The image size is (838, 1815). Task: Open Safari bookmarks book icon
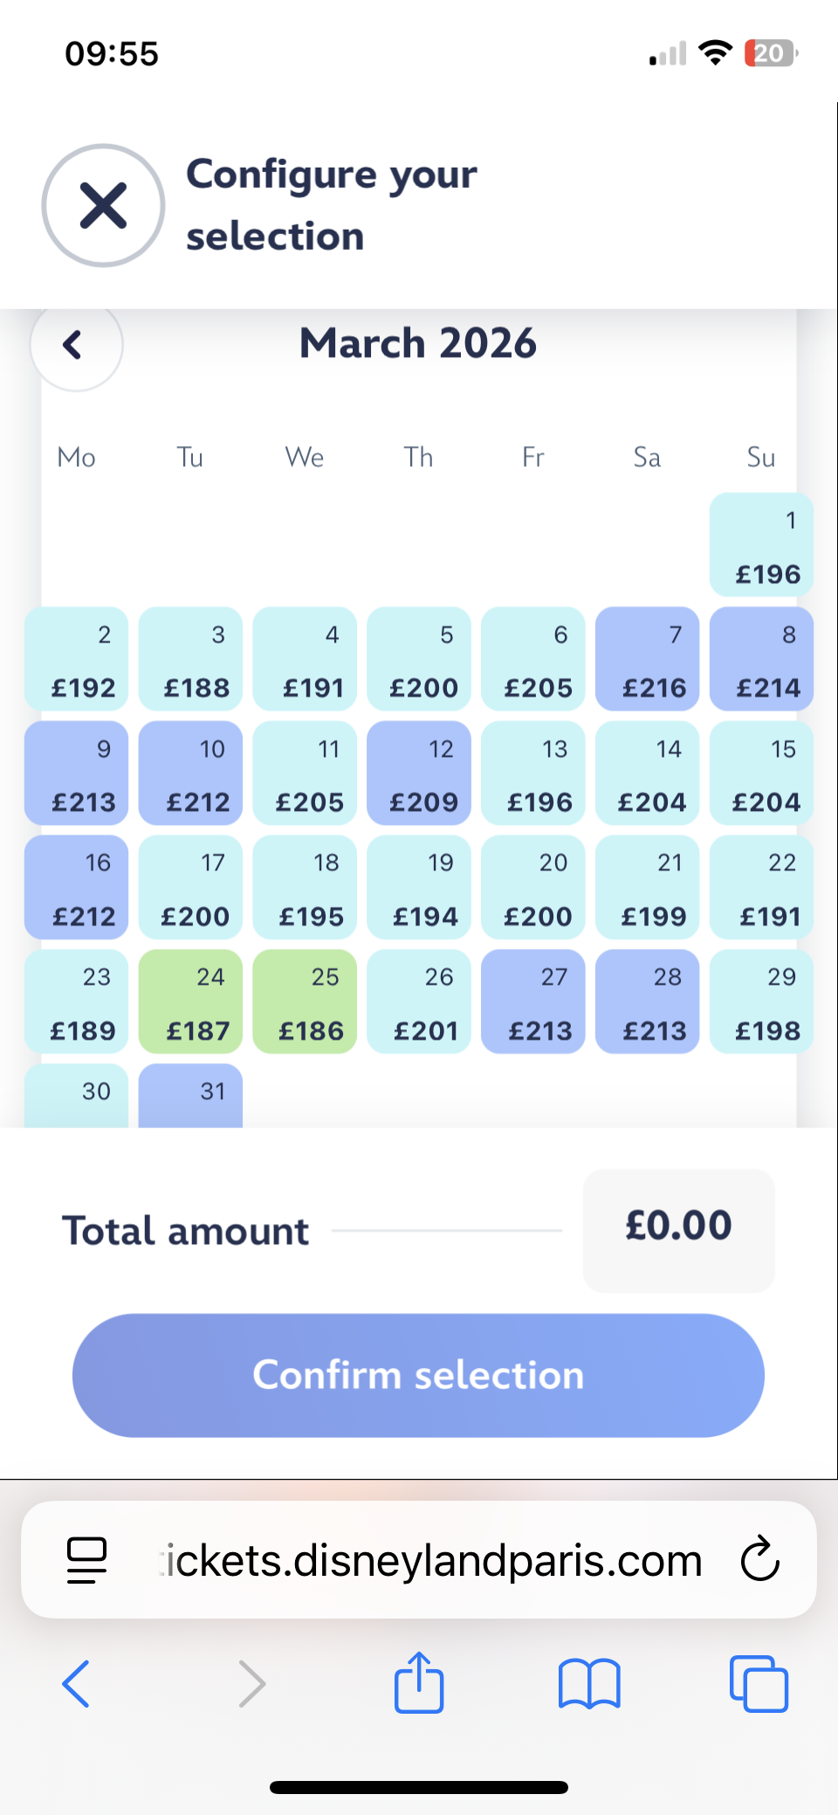click(589, 1683)
